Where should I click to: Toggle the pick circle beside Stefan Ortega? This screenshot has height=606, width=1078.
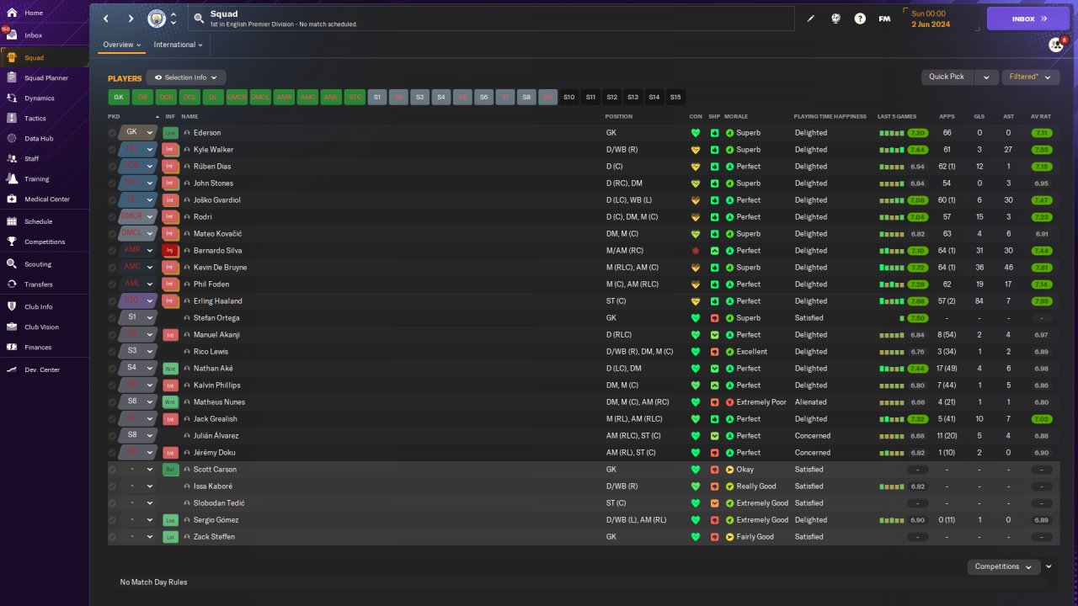tap(112, 318)
